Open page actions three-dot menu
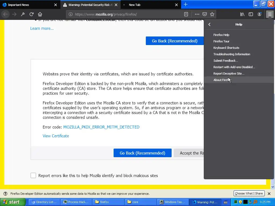 [x=197, y=14]
